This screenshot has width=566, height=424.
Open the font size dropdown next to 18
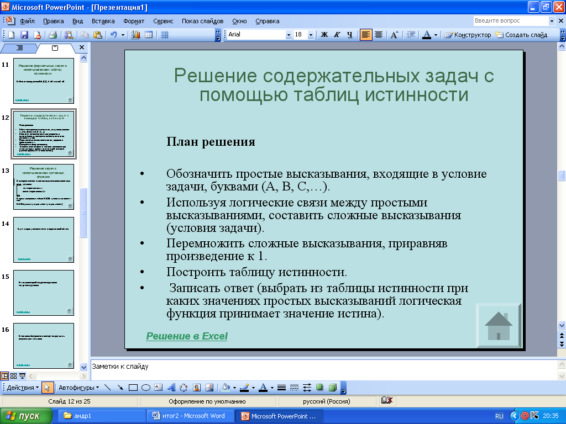(x=311, y=35)
